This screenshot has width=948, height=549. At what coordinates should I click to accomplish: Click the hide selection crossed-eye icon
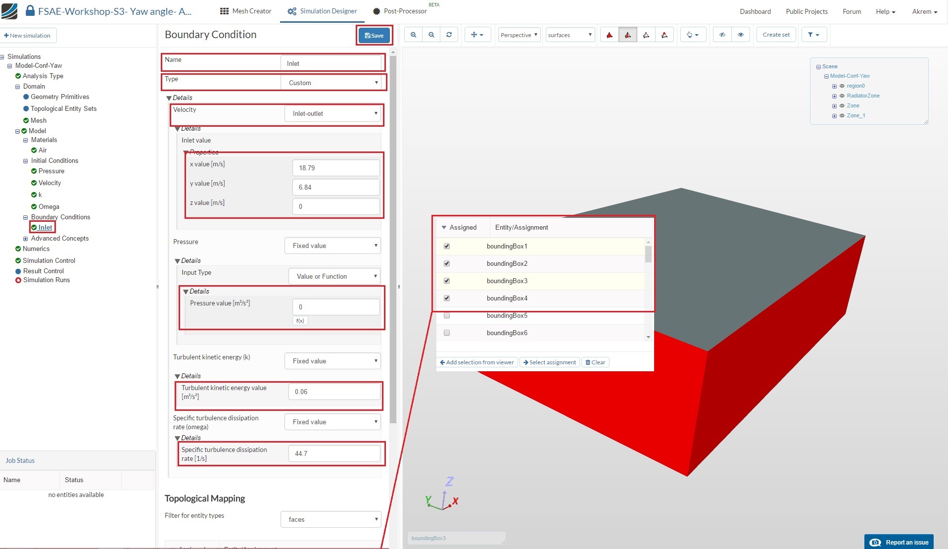point(722,35)
